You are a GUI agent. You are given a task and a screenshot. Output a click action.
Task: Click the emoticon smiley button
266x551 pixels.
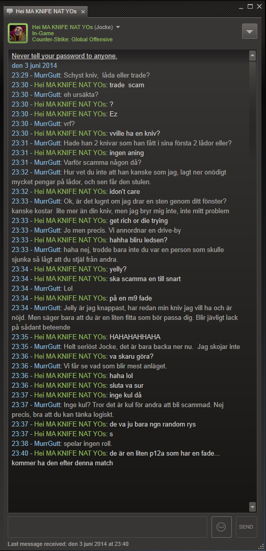pyautogui.click(x=222, y=527)
